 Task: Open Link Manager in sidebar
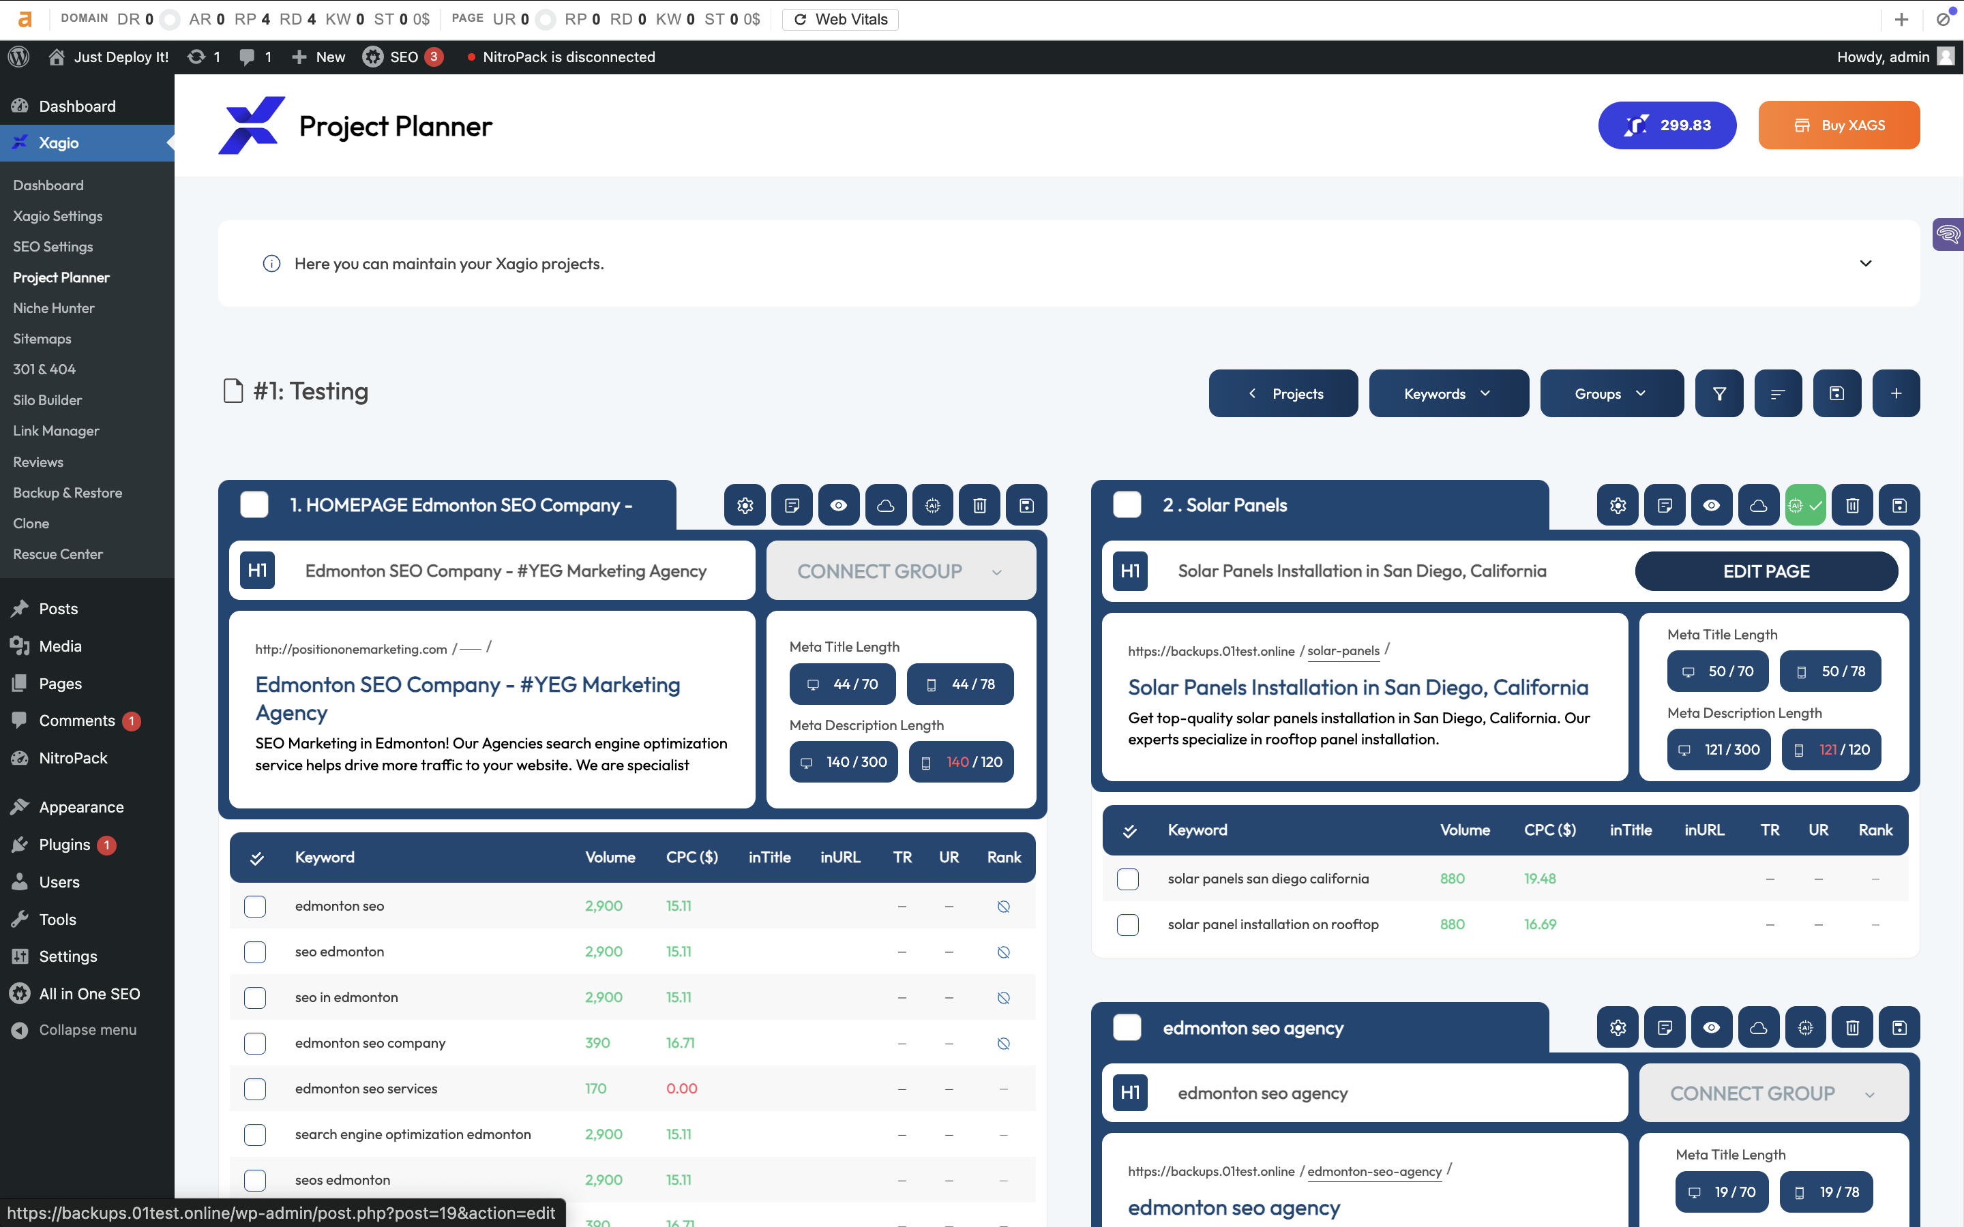tap(56, 431)
